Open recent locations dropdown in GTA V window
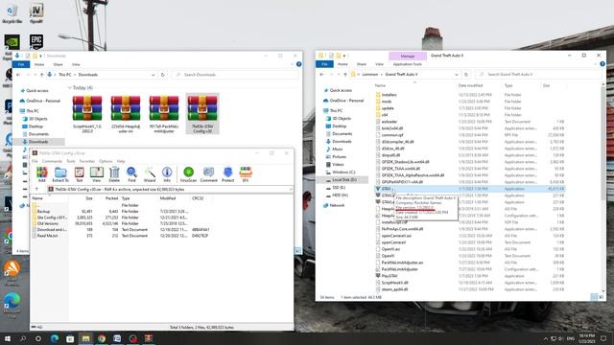This screenshot has height=345, width=614. click(x=338, y=75)
